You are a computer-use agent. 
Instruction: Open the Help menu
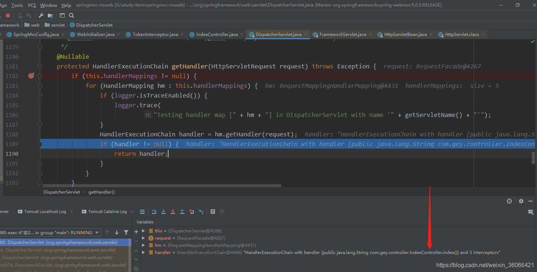[66, 5]
